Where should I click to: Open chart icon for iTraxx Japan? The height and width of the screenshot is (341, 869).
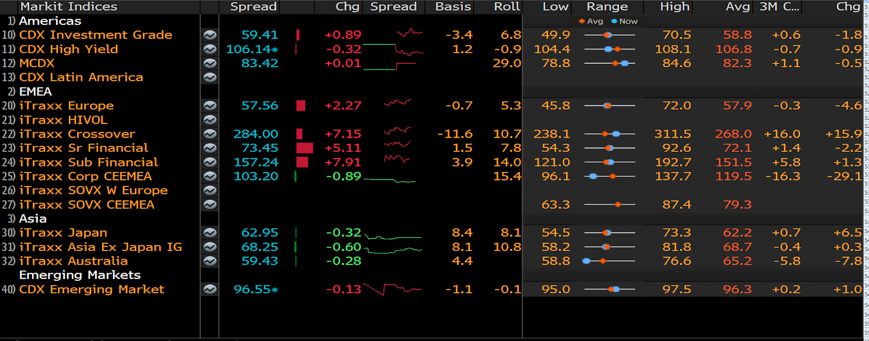click(210, 233)
